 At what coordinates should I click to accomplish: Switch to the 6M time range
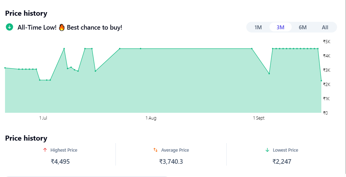(302, 27)
